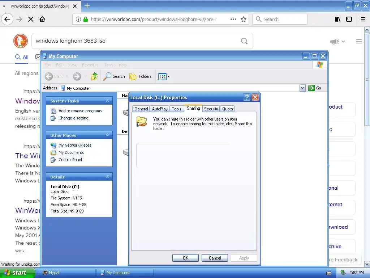Collapse the Other Places panel
Image resolution: width=370 pixels, height=278 pixels.
click(x=107, y=135)
